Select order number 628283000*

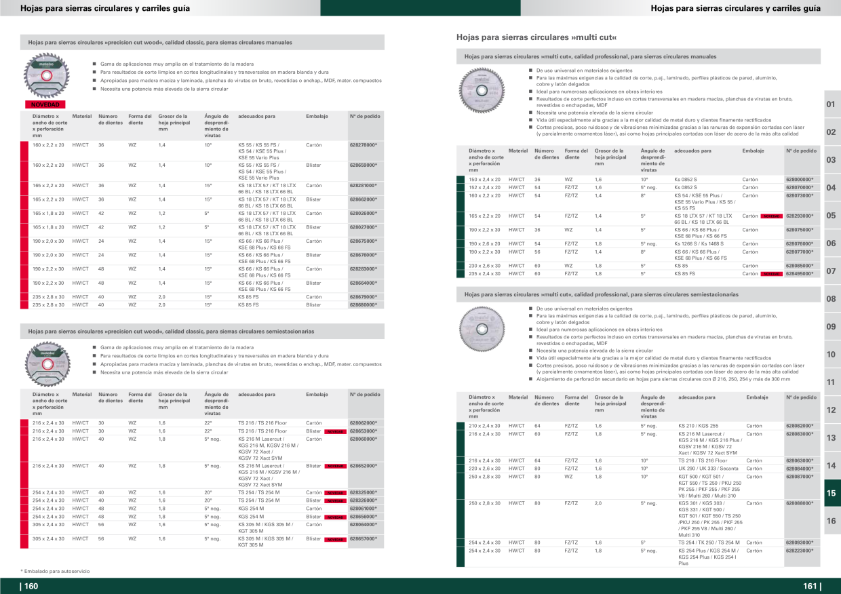point(364,269)
